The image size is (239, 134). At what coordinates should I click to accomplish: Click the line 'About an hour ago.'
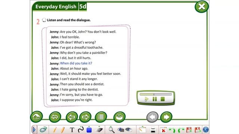click(x=74, y=68)
